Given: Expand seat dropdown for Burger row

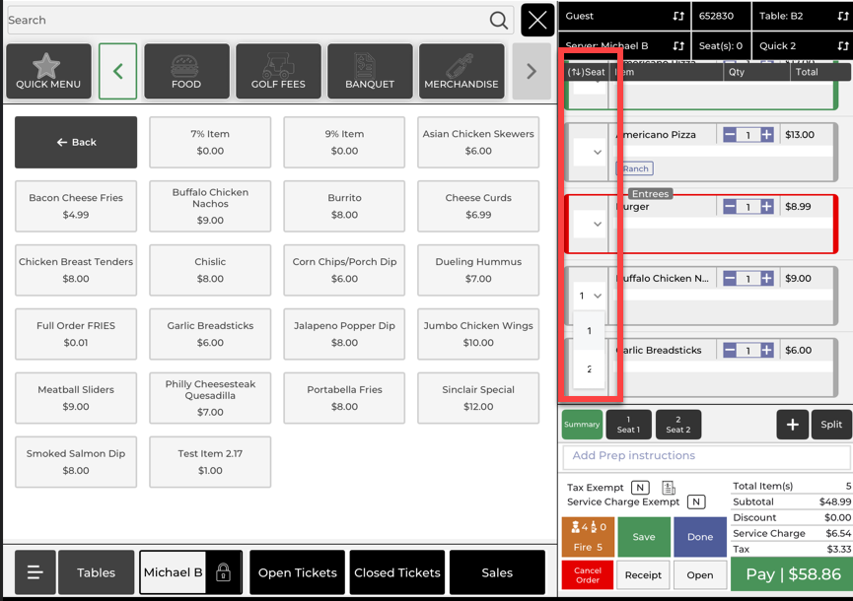Looking at the screenshot, I should 590,224.
